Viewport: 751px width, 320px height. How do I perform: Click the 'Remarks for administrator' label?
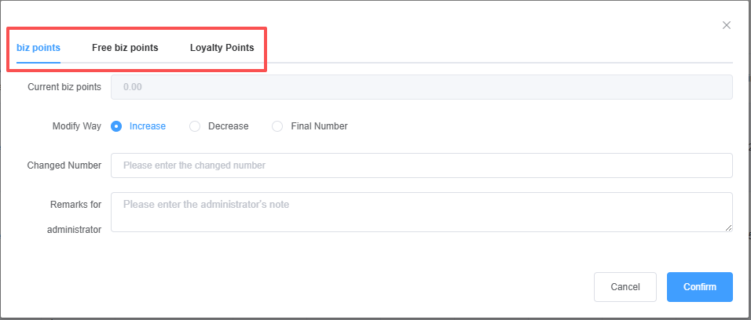(75, 217)
